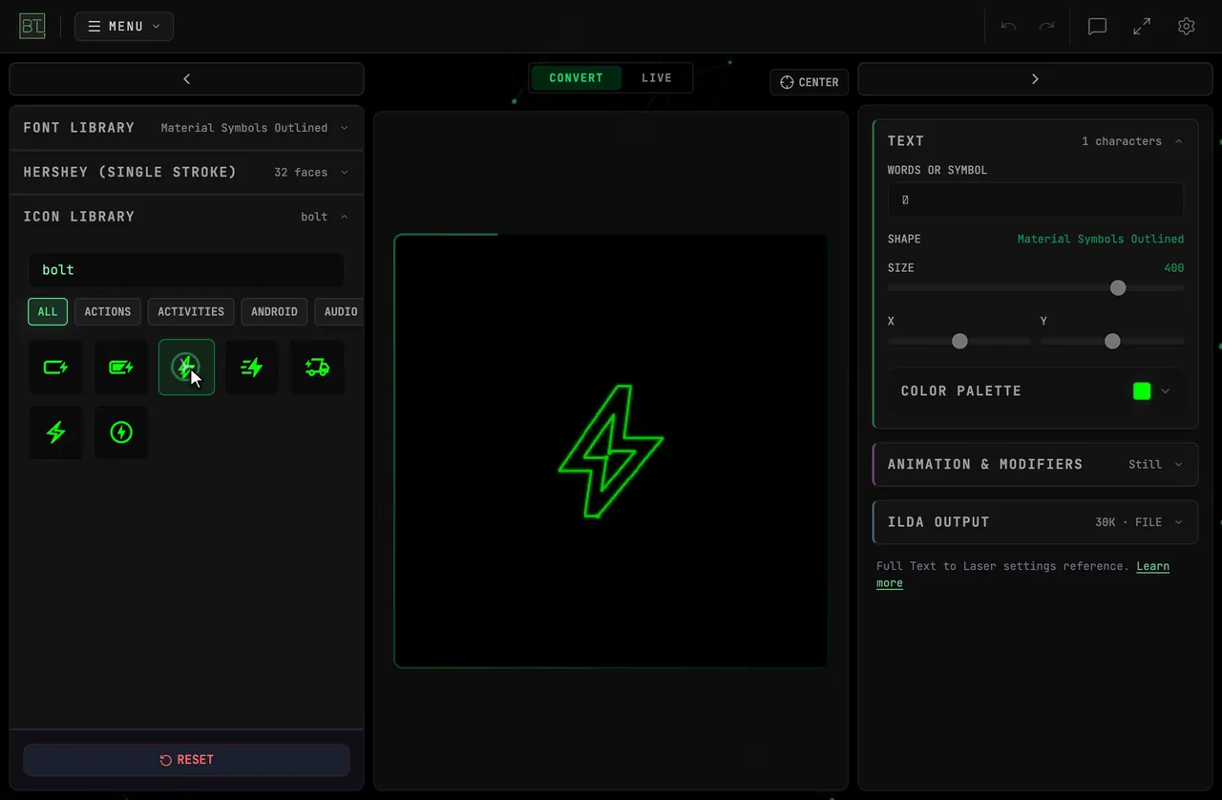The height and width of the screenshot is (800, 1222).
Task: Expand the ILDA OUTPUT section
Action: point(1035,522)
